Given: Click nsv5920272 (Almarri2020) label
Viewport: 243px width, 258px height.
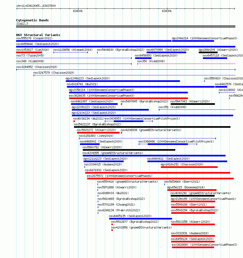Looking at the screenshot, I should pos(96,130).
